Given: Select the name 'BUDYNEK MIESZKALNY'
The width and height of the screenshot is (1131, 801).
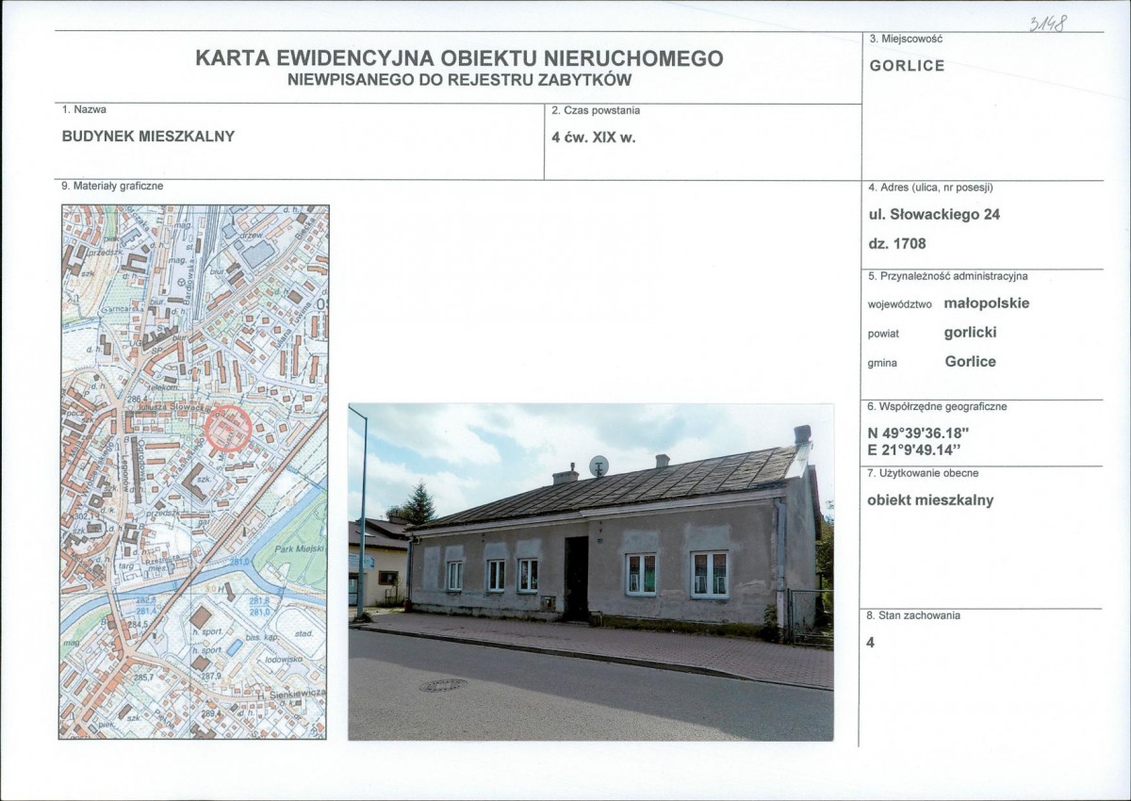Looking at the screenshot, I should point(148,136).
